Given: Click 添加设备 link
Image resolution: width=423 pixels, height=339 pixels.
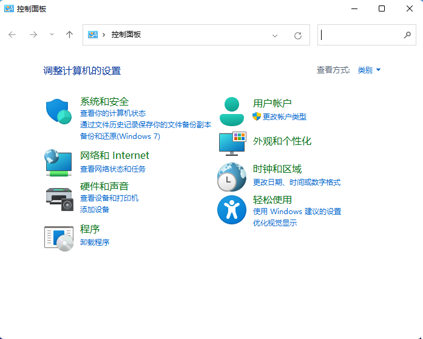Looking at the screenshot, I should pyautogui.click(x=95, y=209).
